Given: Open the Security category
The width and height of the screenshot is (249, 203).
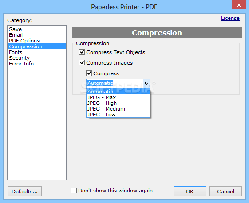Looking at the screenshot, I should [x=19, y=58].
